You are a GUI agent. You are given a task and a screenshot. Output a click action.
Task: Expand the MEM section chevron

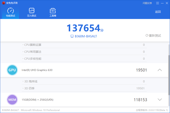point(159,99)
